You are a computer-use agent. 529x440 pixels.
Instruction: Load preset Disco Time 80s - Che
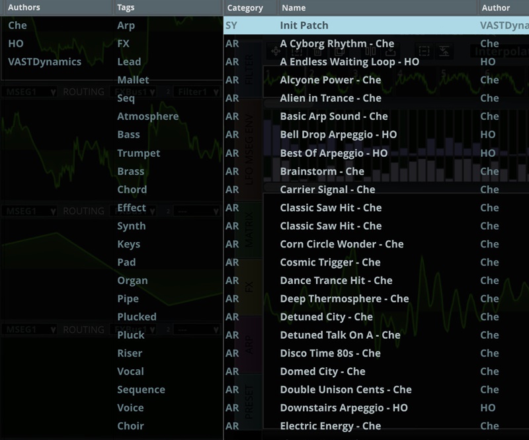pyautogui.click(x=330, y=353)
